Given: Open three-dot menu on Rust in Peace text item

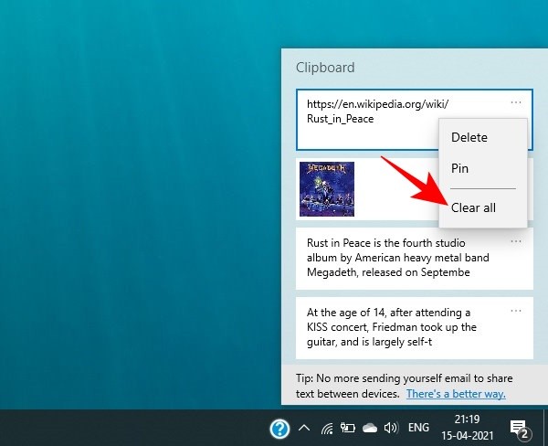Looking at the screenshot, I should [x=516, y=241].
